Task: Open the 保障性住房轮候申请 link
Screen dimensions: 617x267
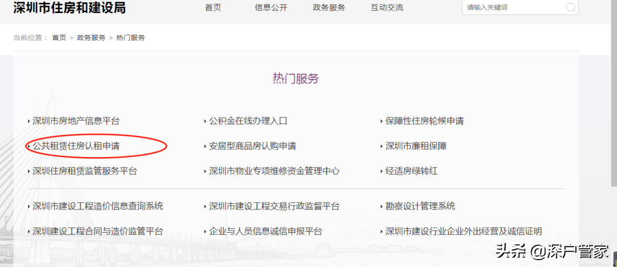Action: (424, 121)
